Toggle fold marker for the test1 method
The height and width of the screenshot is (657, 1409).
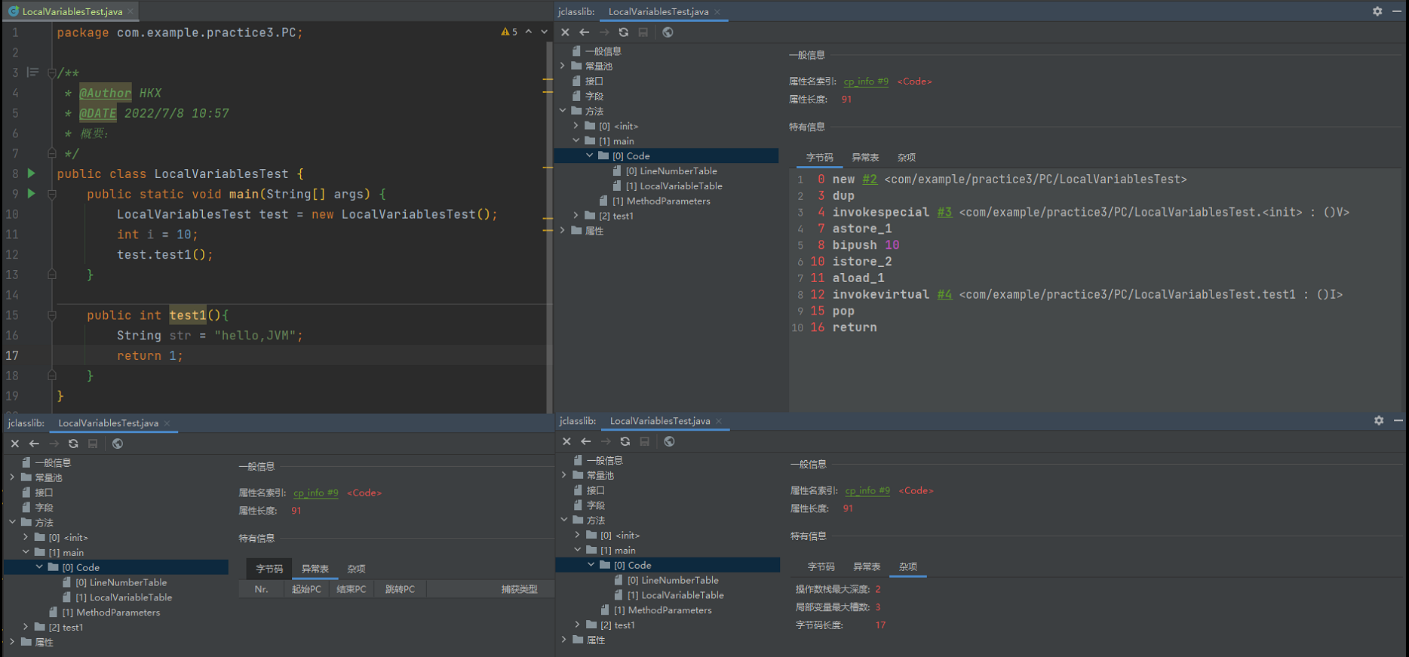pos(52,315)
